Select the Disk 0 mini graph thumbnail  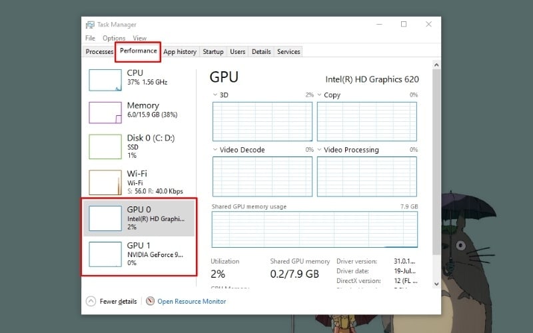click(105, 147)
